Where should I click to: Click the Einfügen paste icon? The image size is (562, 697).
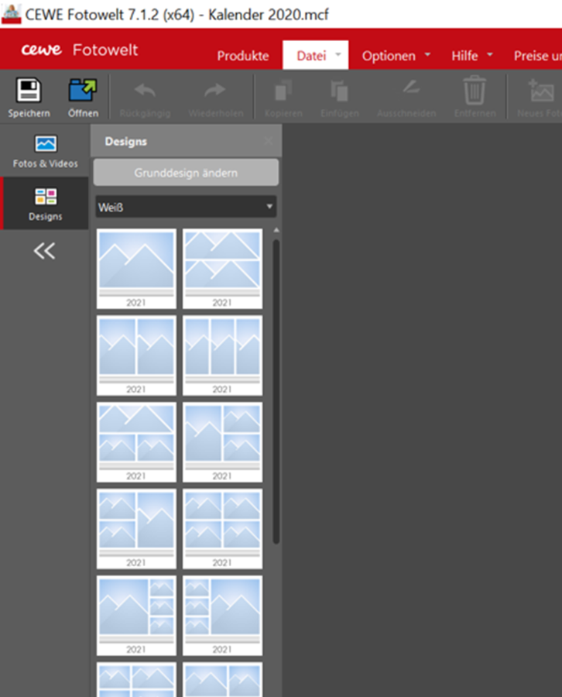(x=339, y=91)
